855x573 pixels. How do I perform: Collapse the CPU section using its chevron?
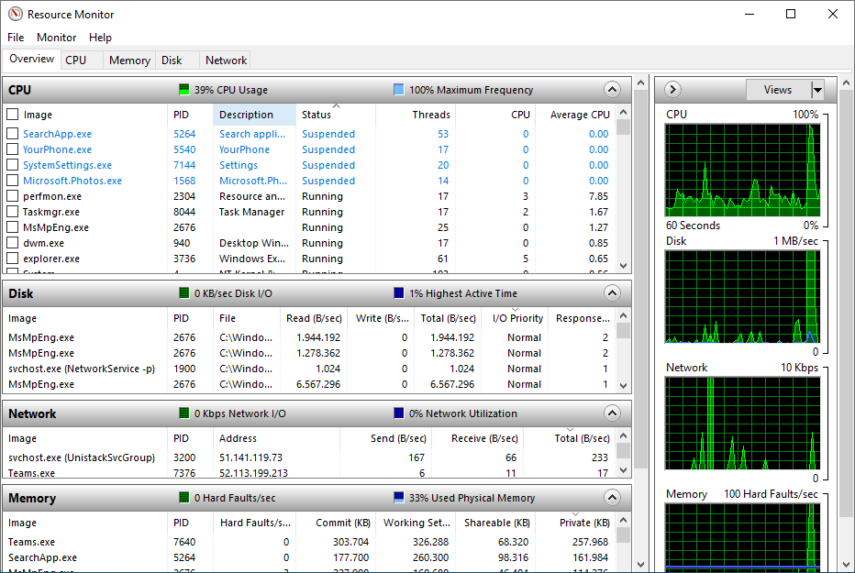click(612, 89)
